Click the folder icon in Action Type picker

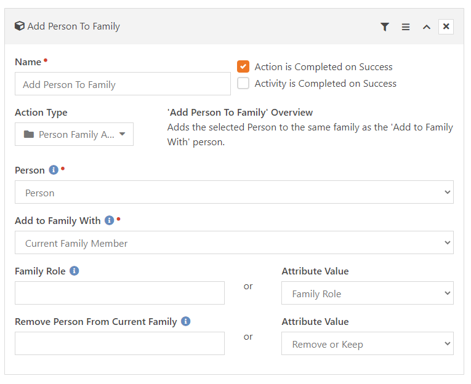[29, 134]
